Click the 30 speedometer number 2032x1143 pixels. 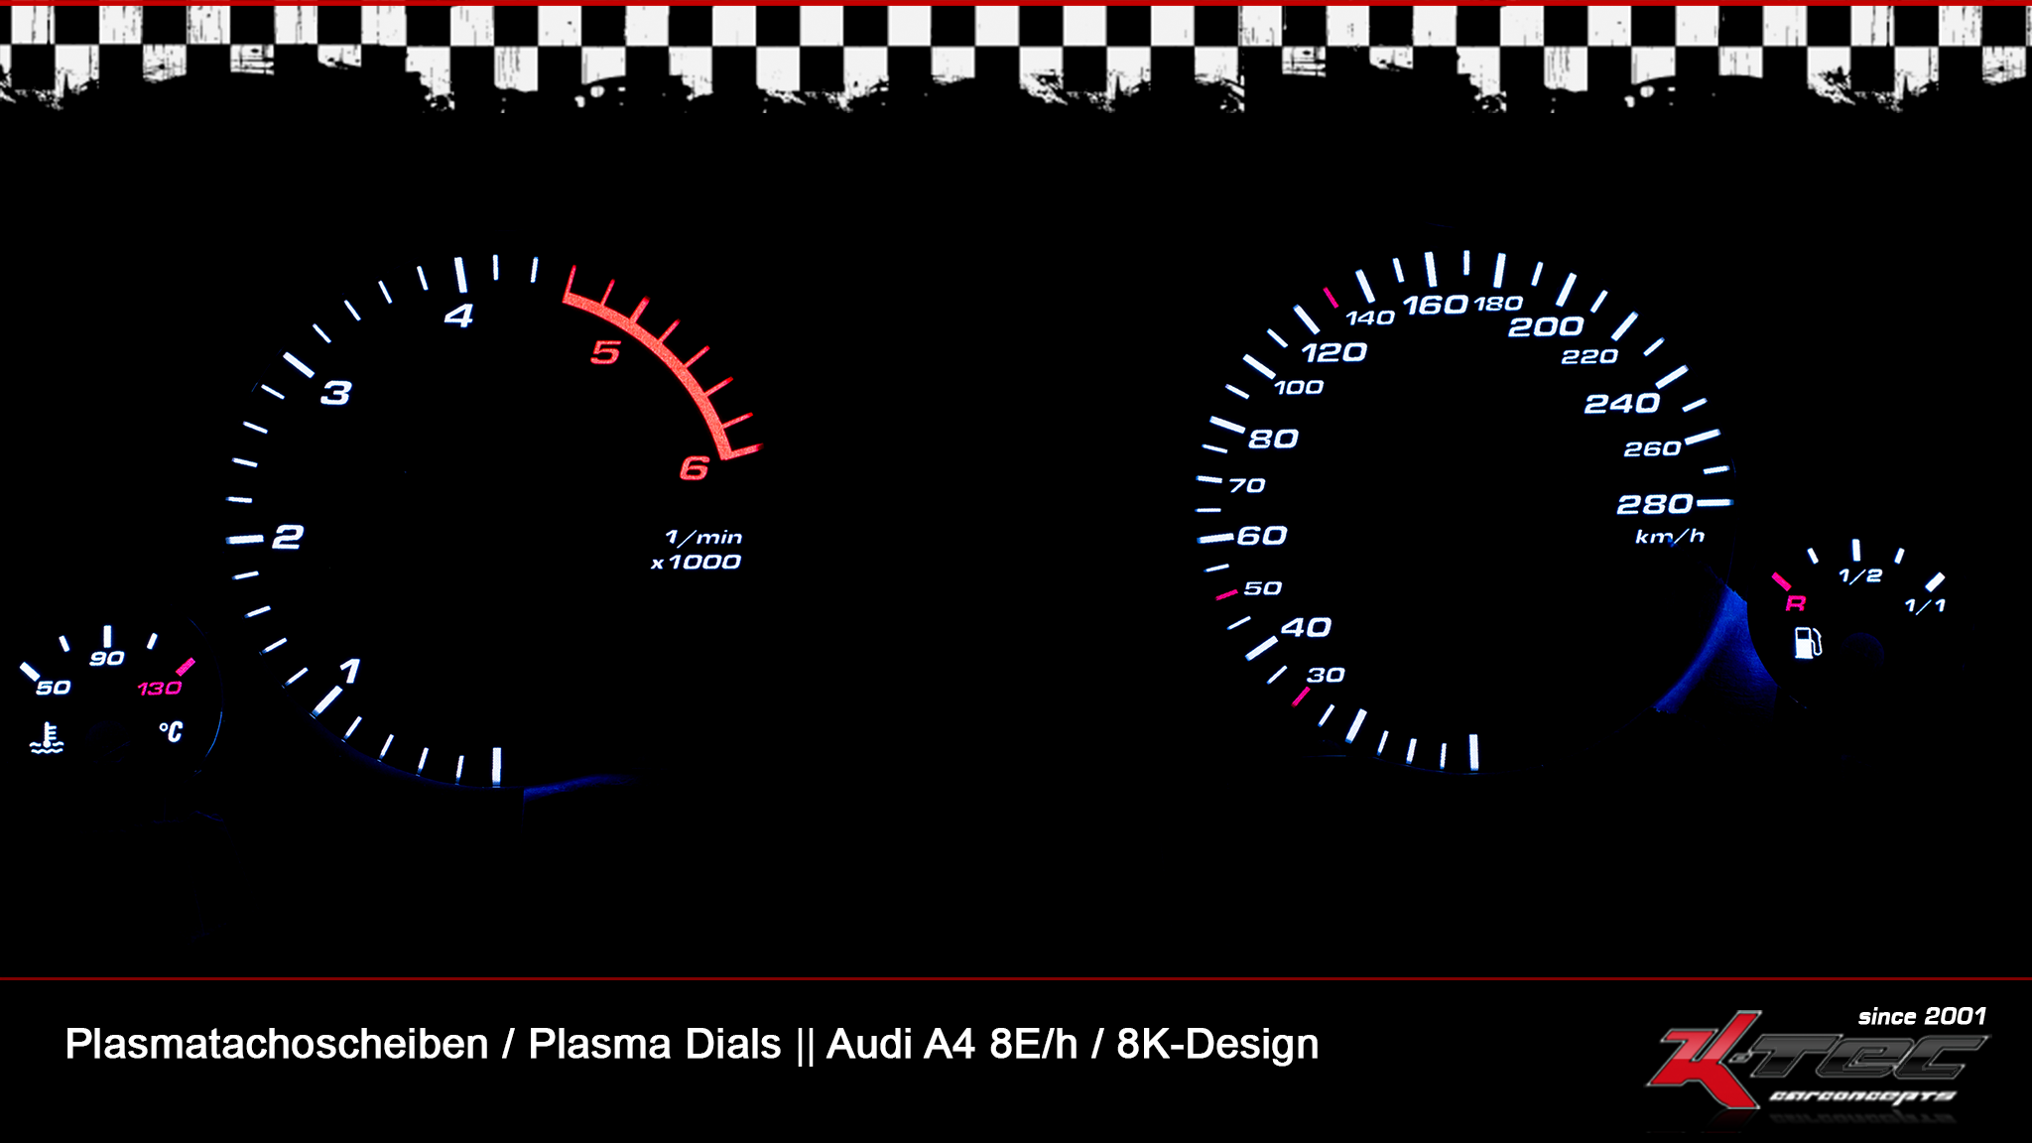click(x=1326, y=675)
